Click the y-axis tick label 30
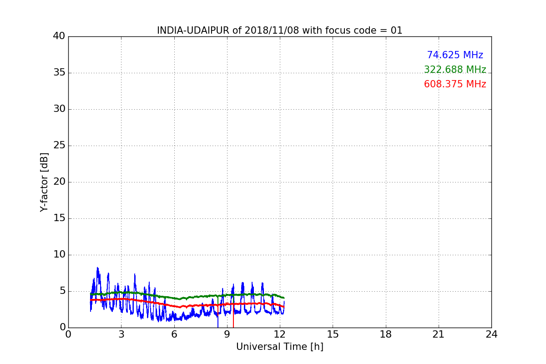 [59, 109]
